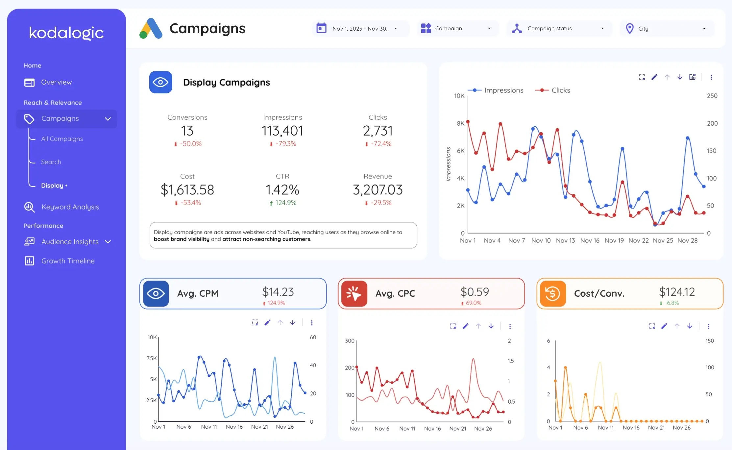Click drill down arrow on Avg. CPM chart

(293, 323)
